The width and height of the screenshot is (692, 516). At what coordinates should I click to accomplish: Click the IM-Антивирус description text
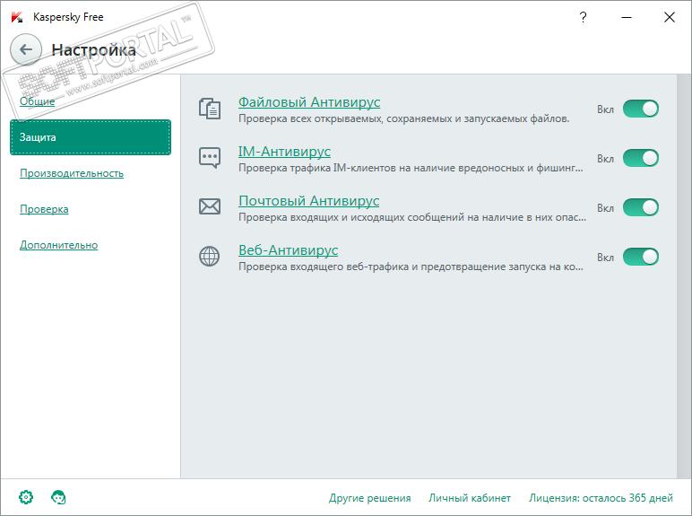(411, 169)
